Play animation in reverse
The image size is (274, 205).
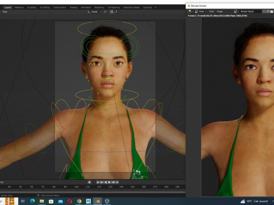click(x=106, y=182)
